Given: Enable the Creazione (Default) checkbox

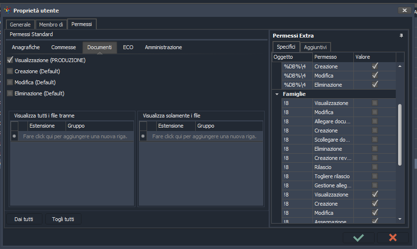Looking at the screenshot, I should [x=10, y=71].
